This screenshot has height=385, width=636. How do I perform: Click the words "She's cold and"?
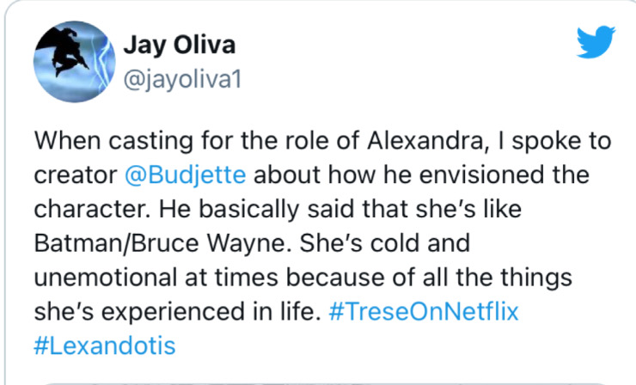tap(399, 243)
